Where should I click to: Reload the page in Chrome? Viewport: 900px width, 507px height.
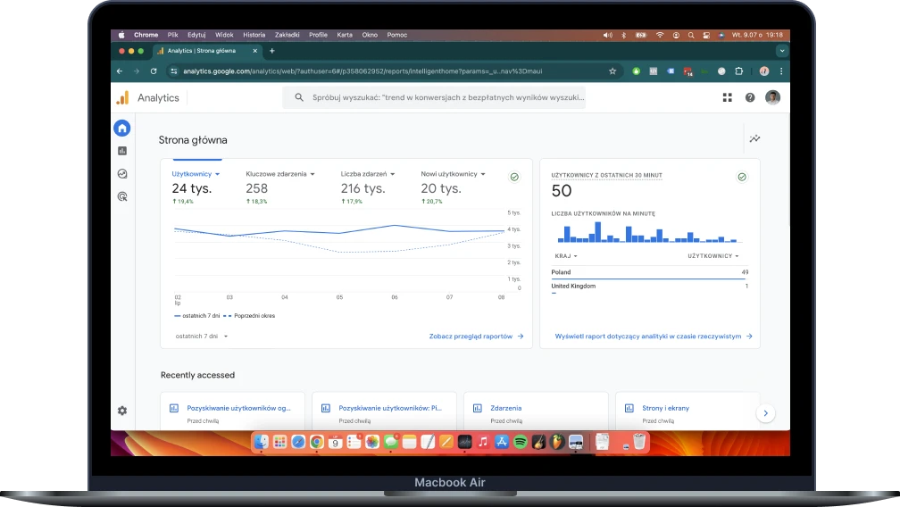154,71
